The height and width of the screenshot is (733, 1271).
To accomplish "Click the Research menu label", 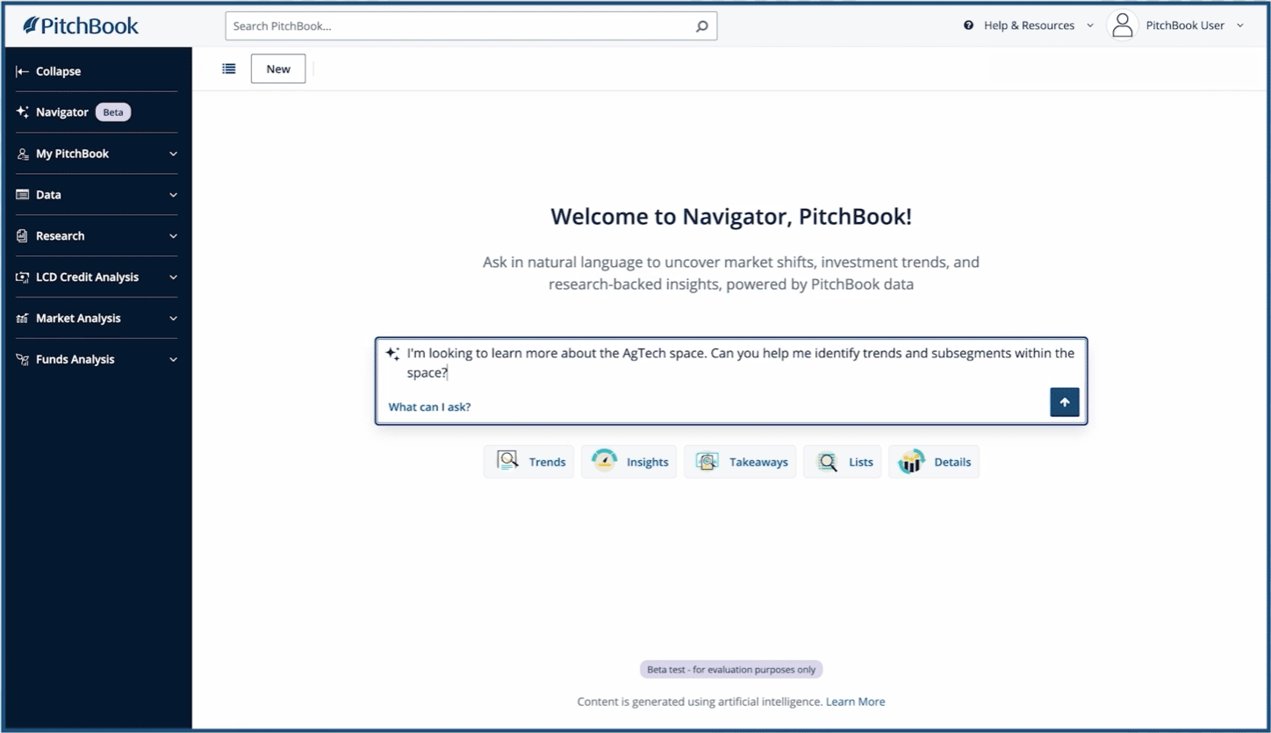I will [x=60, y=236].
